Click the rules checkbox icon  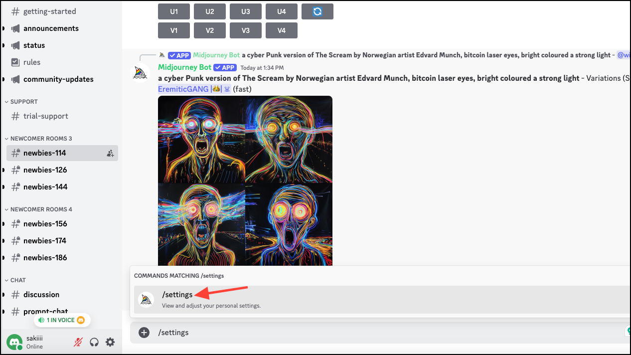pyautogui.click(x=15, y=62)
